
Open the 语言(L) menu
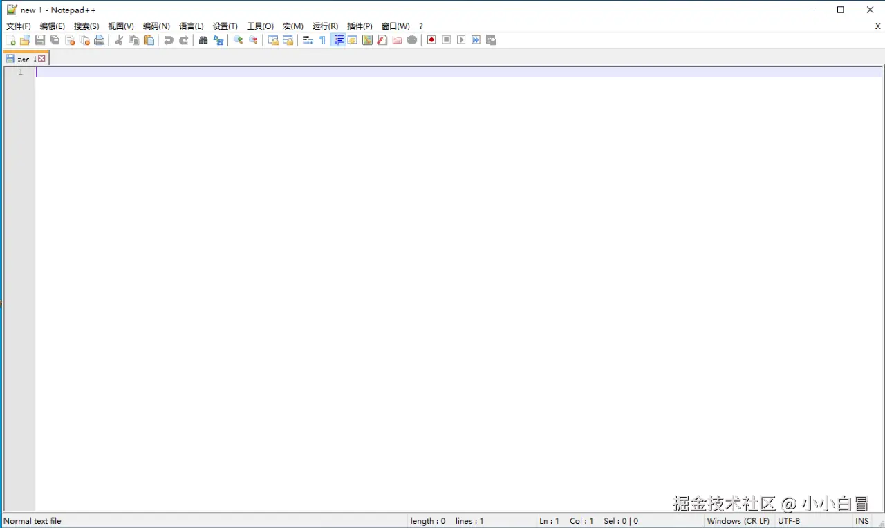tap(192, 26)
